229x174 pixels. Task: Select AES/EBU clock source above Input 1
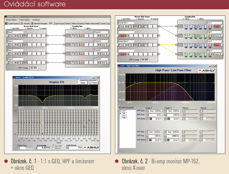click(x=11, y=28)
